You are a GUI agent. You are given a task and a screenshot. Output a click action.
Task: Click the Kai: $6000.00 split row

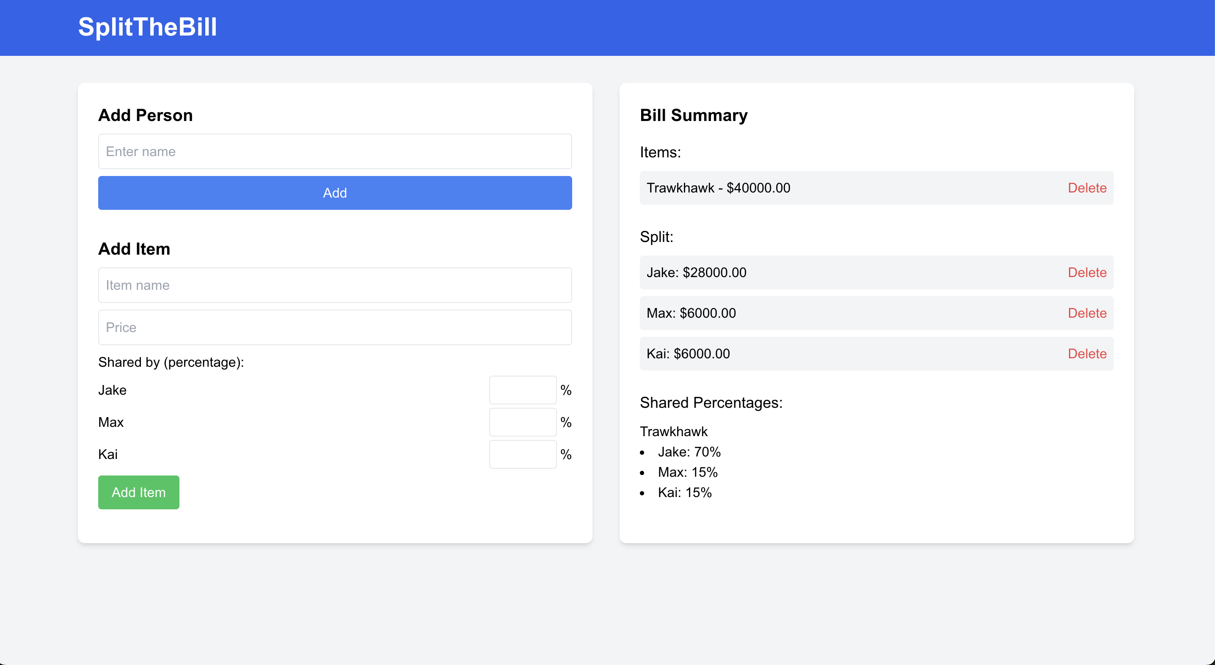pos(688,354)
